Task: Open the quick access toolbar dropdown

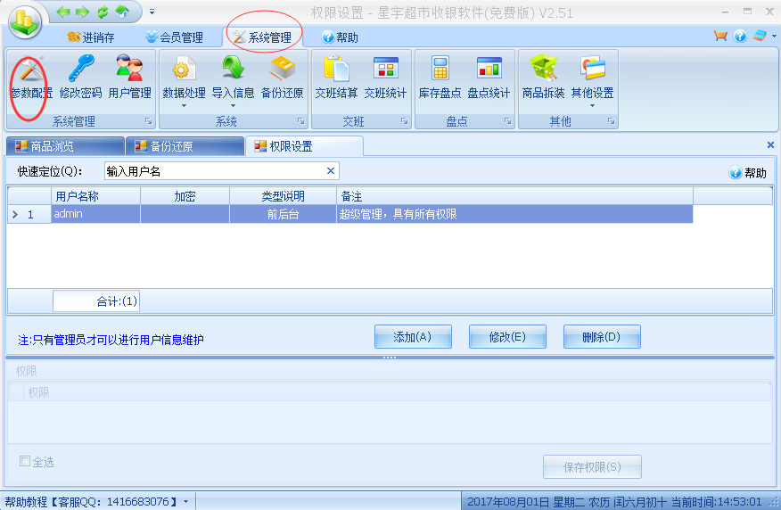Action: (152, 12)
